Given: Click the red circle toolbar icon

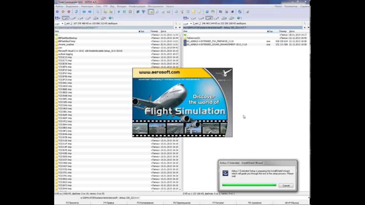Looking at the screenshot, I should [x=69, y=12].
